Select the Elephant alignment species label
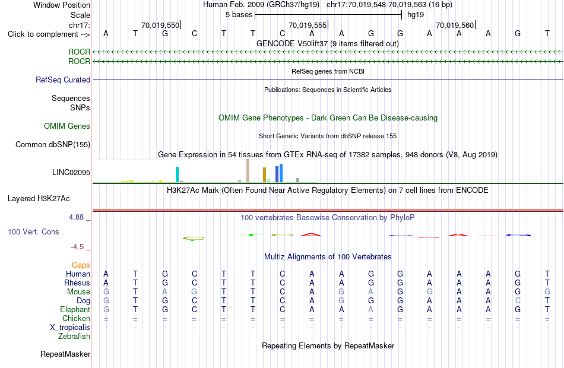The height and width of the screenshot is (368, 564). click(75, 310)
